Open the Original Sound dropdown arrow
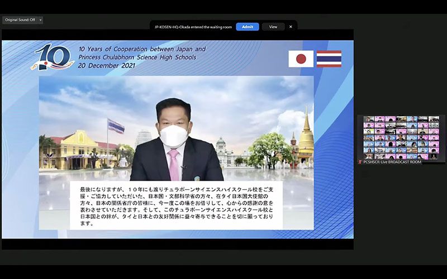The image size is (447, 279). tap(40, 20)
